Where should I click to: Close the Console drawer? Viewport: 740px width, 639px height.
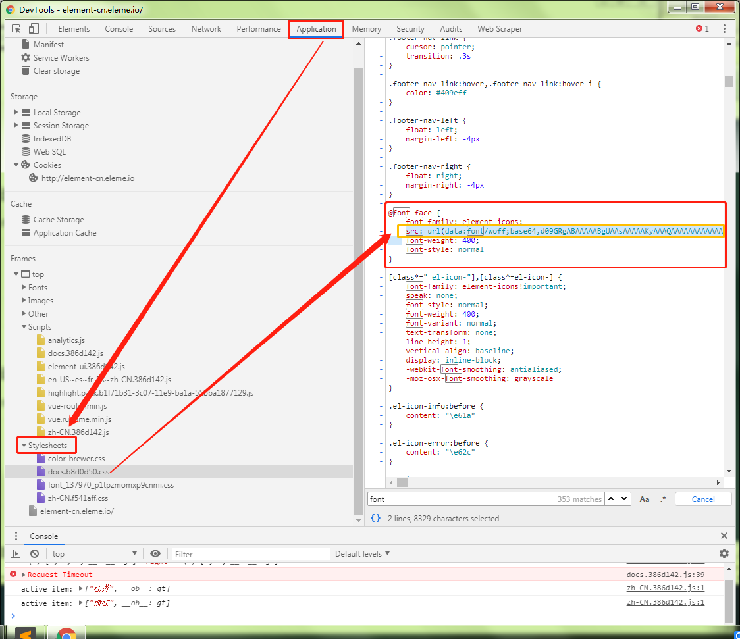click(x=724, y=536)
